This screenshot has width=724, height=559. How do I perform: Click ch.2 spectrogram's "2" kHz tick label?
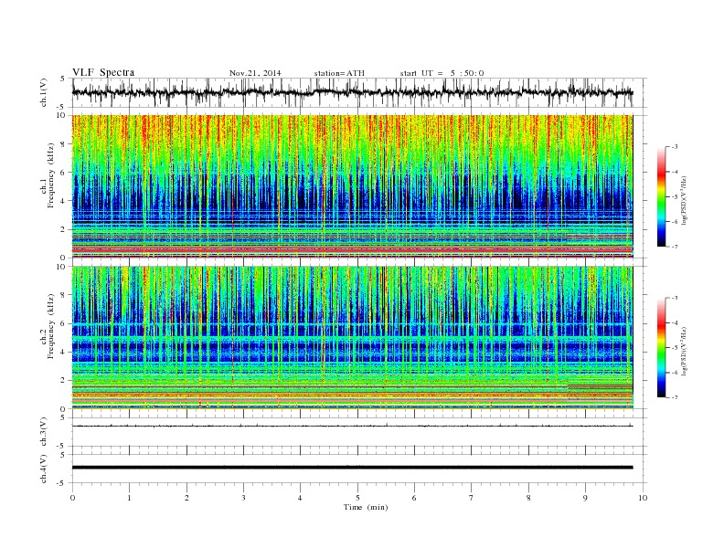tap(63, 381)
